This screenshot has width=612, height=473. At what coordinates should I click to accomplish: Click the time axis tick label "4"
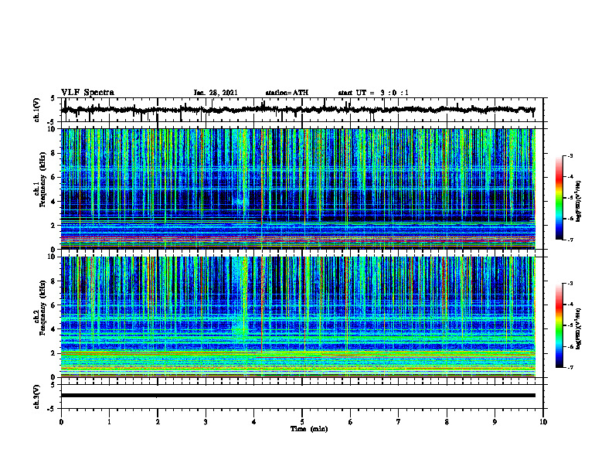(254, 422)
